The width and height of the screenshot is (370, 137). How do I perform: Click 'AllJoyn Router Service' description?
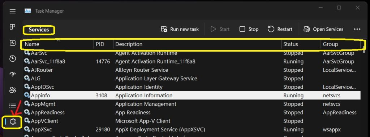click(142, 70)
